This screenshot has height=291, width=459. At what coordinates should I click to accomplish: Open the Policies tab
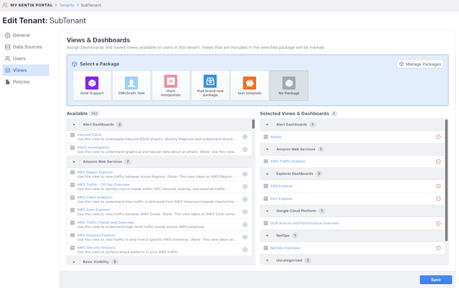pyautogui.click(x=26, y=82)
